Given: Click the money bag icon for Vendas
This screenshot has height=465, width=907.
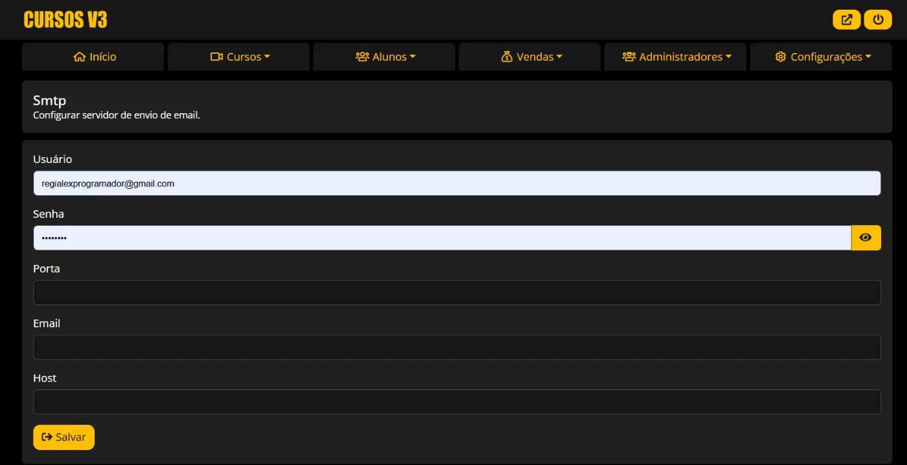Looking at the screenshot, I should point(507,57).
